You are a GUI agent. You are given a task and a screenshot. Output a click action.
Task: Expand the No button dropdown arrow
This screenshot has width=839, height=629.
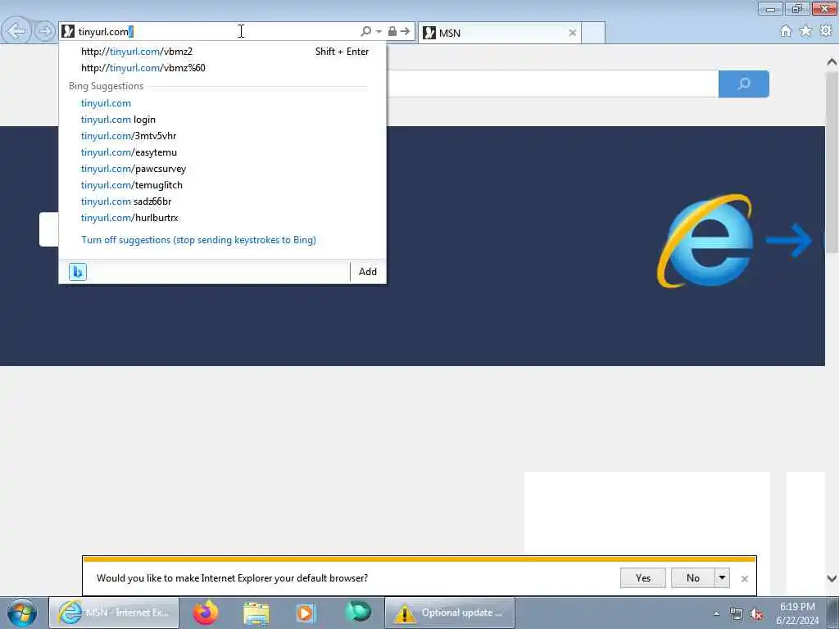tap(722, 578)
